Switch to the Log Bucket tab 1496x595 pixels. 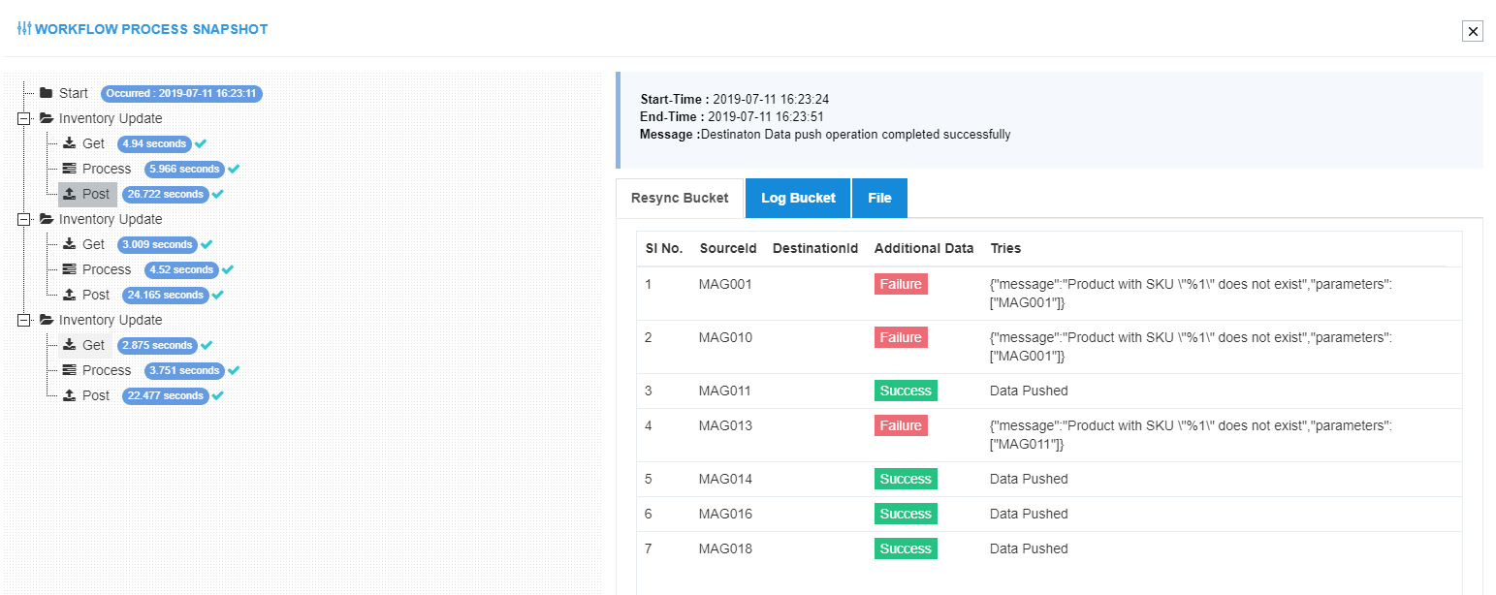(797, 198)
